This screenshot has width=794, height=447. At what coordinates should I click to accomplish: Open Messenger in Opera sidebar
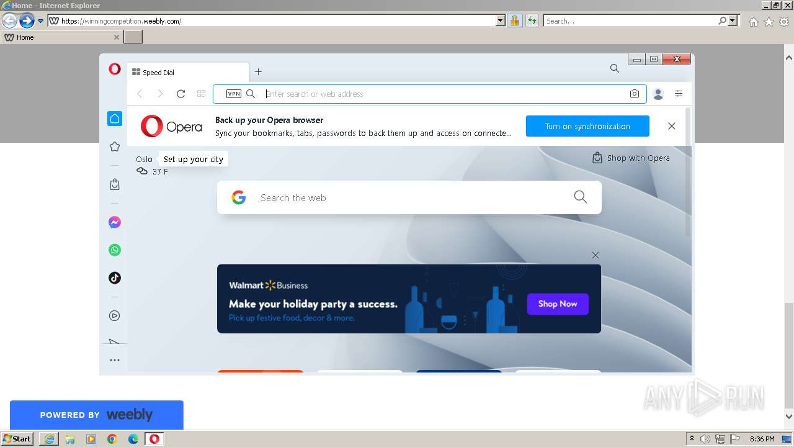115,222
